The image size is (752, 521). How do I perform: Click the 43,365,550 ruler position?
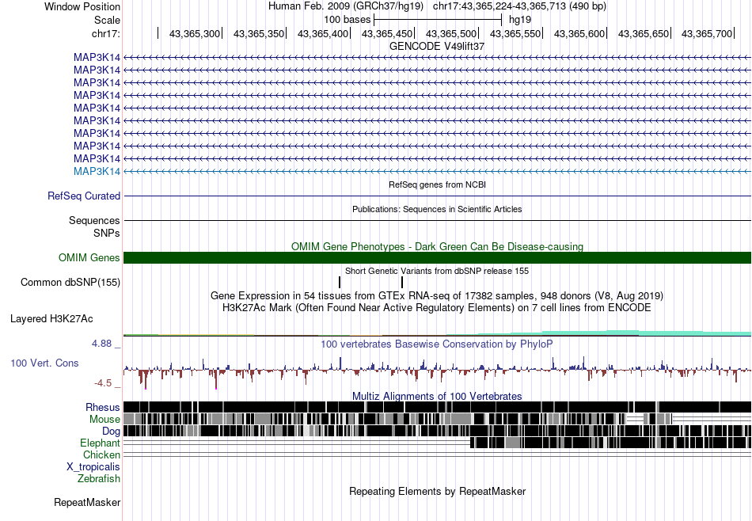click(x=515, y=33)
